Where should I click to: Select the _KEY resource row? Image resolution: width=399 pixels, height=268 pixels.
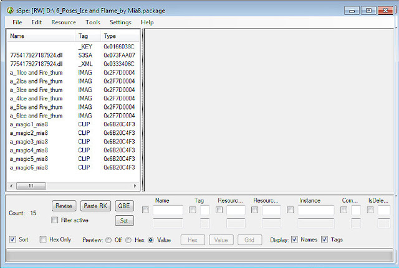72,47
